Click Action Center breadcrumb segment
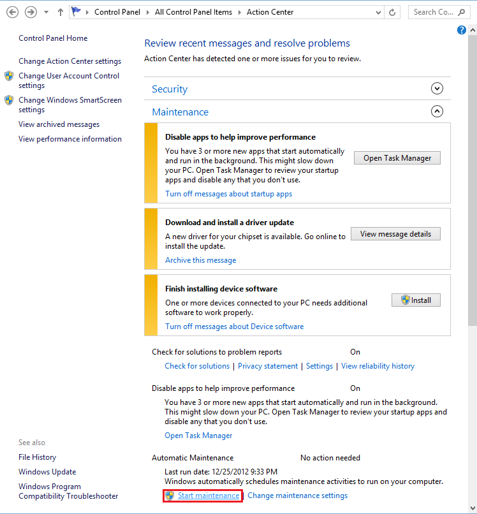 pos(270,12)
